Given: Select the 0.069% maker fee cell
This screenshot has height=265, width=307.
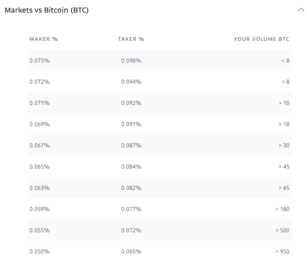Looking at the screenshot, I should pyautogui.click(x=40, y=124).
